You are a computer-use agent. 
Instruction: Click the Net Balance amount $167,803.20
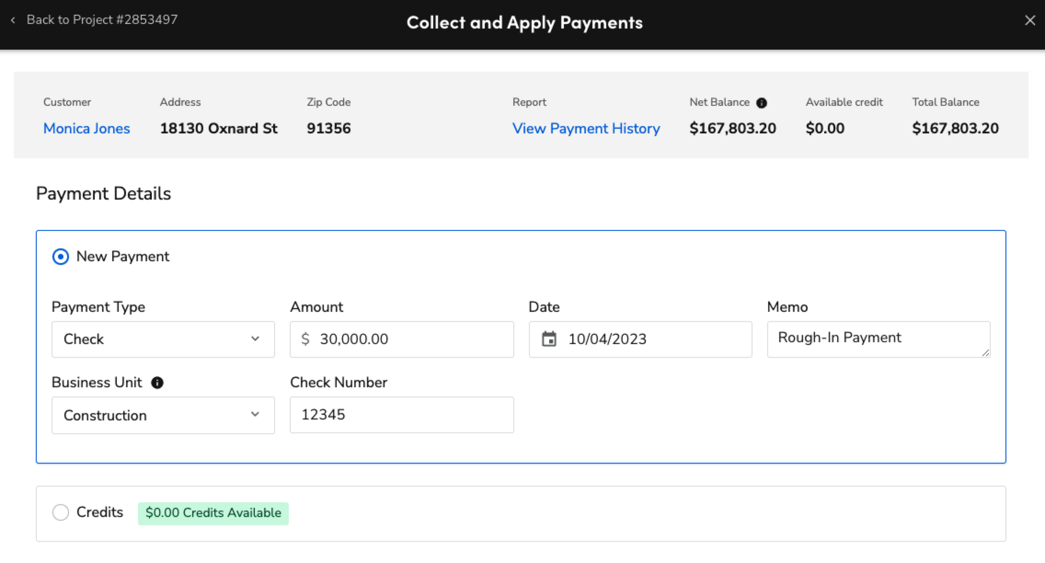tap(733, 128)
